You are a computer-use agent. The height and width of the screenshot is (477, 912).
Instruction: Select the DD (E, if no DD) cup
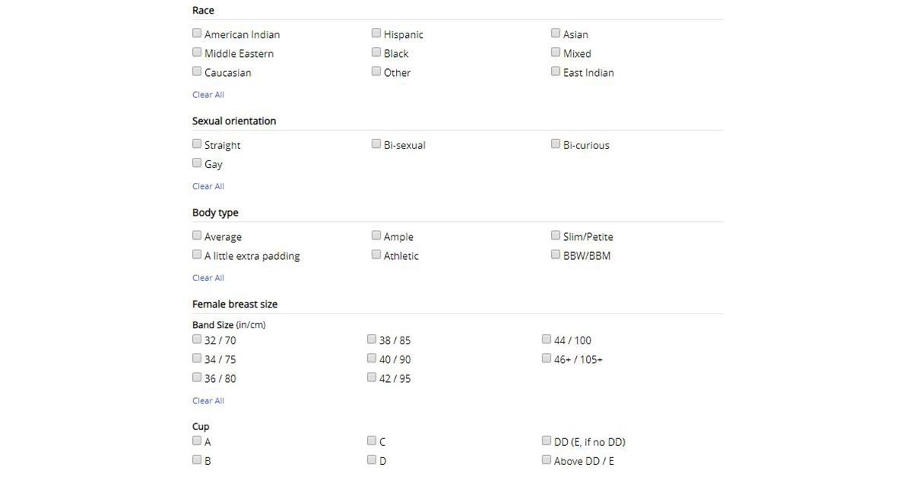[x=546, y=440]
